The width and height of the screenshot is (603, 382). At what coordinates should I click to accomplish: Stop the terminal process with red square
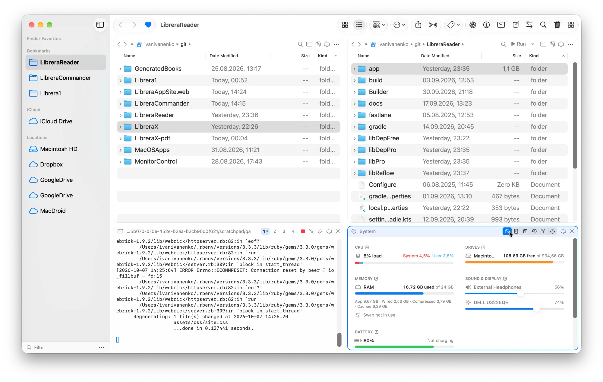click(303, 231)
